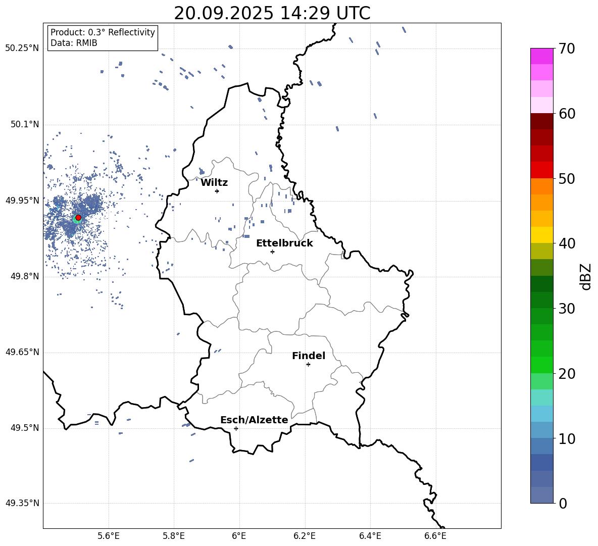The image size is (598, 546).
Task: Click the 5.8°E longitude label
Action: 174,536
